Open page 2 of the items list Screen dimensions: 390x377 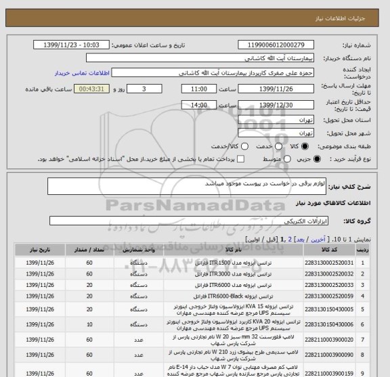290,240
